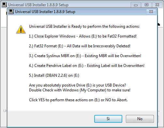Click the background window's title bar text
Image resolution: width=164 pixels, height=128 pixels.
(38, 5)
